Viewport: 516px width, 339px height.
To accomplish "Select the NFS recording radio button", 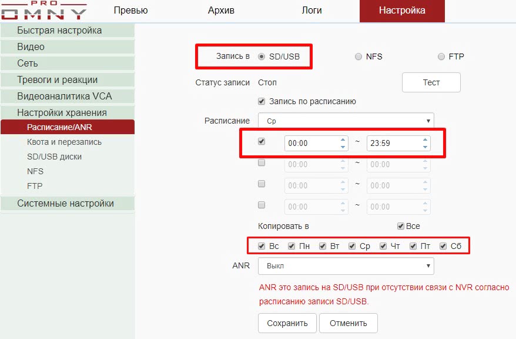I will point(358,56).
